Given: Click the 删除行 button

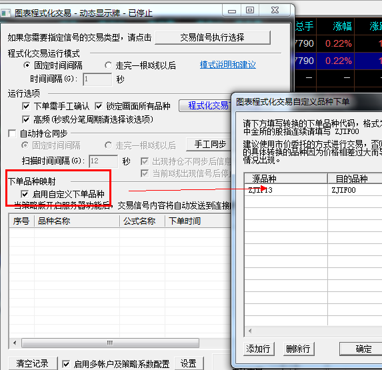Looking at the screenshot, I should coord(299,349).
